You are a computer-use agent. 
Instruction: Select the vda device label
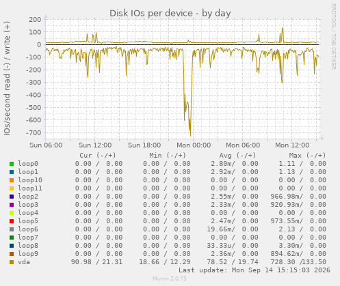[24, 262]
